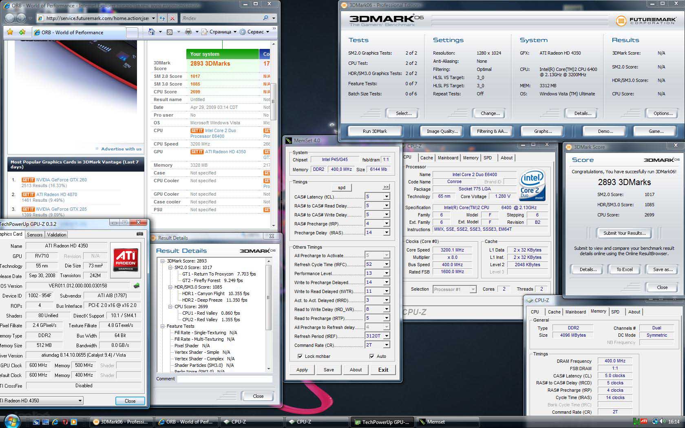Viewport: 685px width, 428px height.
Task: Click the IE stop loading red X
Action: [x=172, y=18]
